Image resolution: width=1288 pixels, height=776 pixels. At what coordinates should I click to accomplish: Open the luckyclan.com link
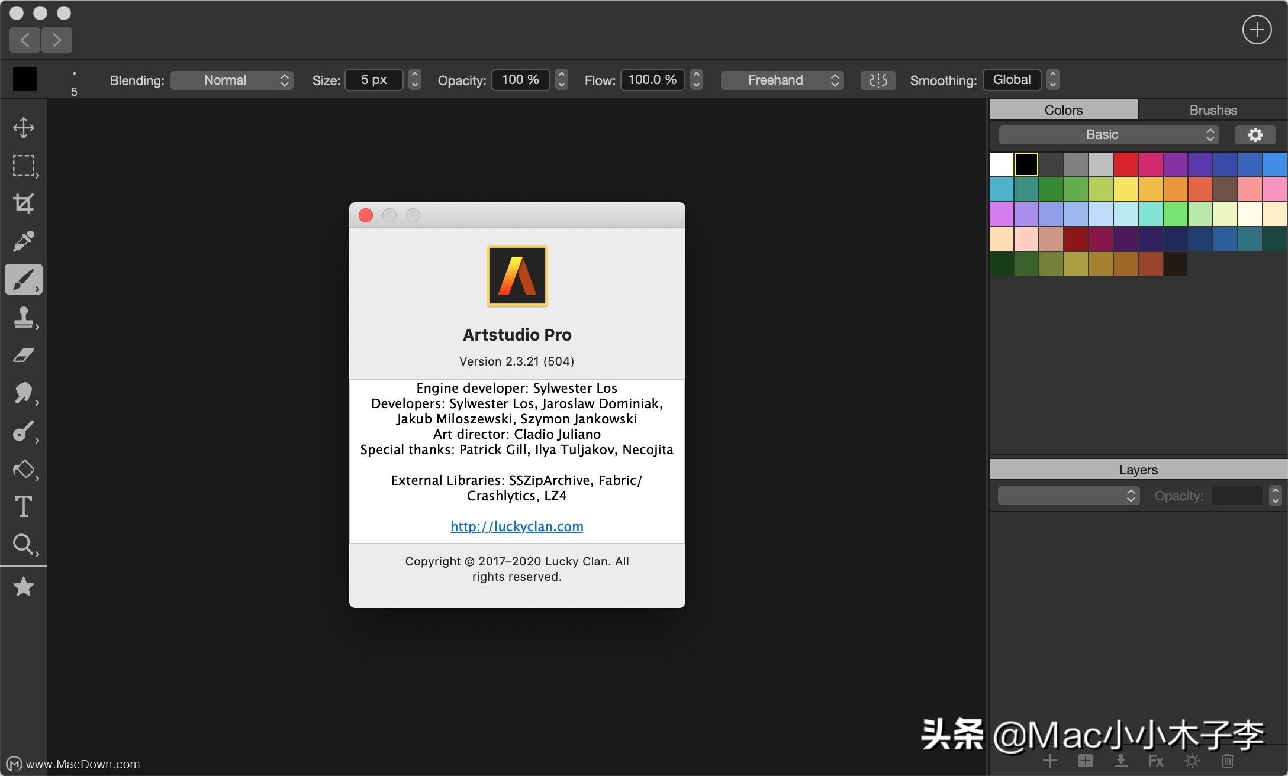(517, 526)
